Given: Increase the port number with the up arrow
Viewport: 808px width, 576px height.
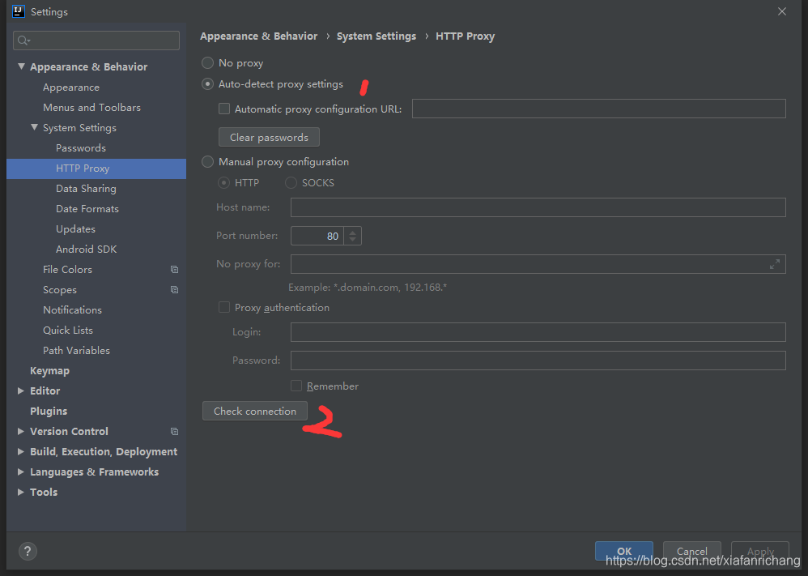Looking at the screenshot, I should tap(352, 232).
